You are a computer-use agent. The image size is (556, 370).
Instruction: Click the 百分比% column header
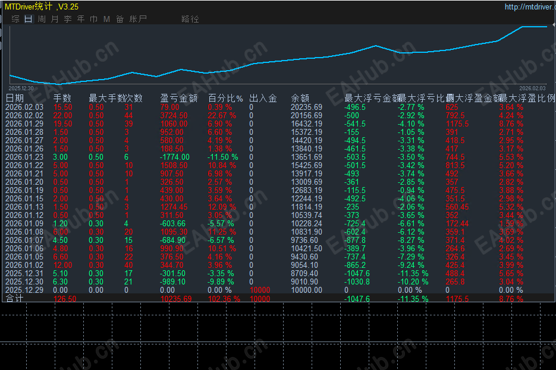tap(225, 98)
